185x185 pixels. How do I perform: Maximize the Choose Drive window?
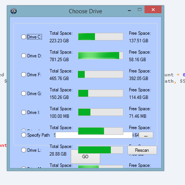(140, 9)
